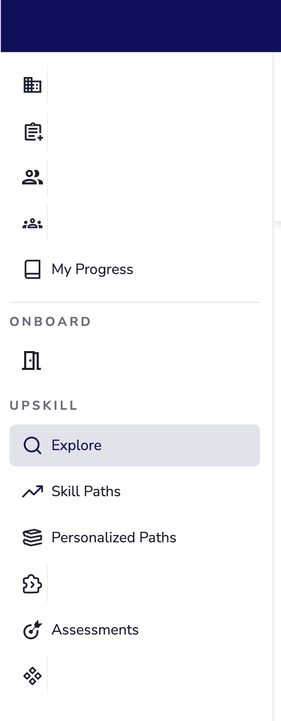Open the organization building icon
The width and height of the screenshot is (281, 721).
coord(33,85)
